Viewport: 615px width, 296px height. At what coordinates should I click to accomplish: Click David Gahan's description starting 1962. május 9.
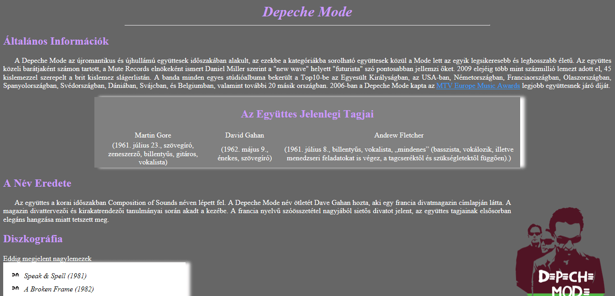[x=245, y=154]
